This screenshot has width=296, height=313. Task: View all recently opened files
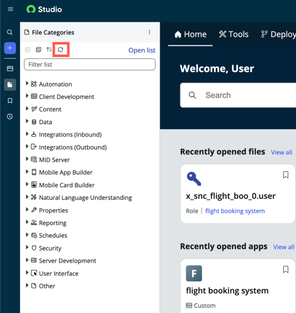pos(281,152)
